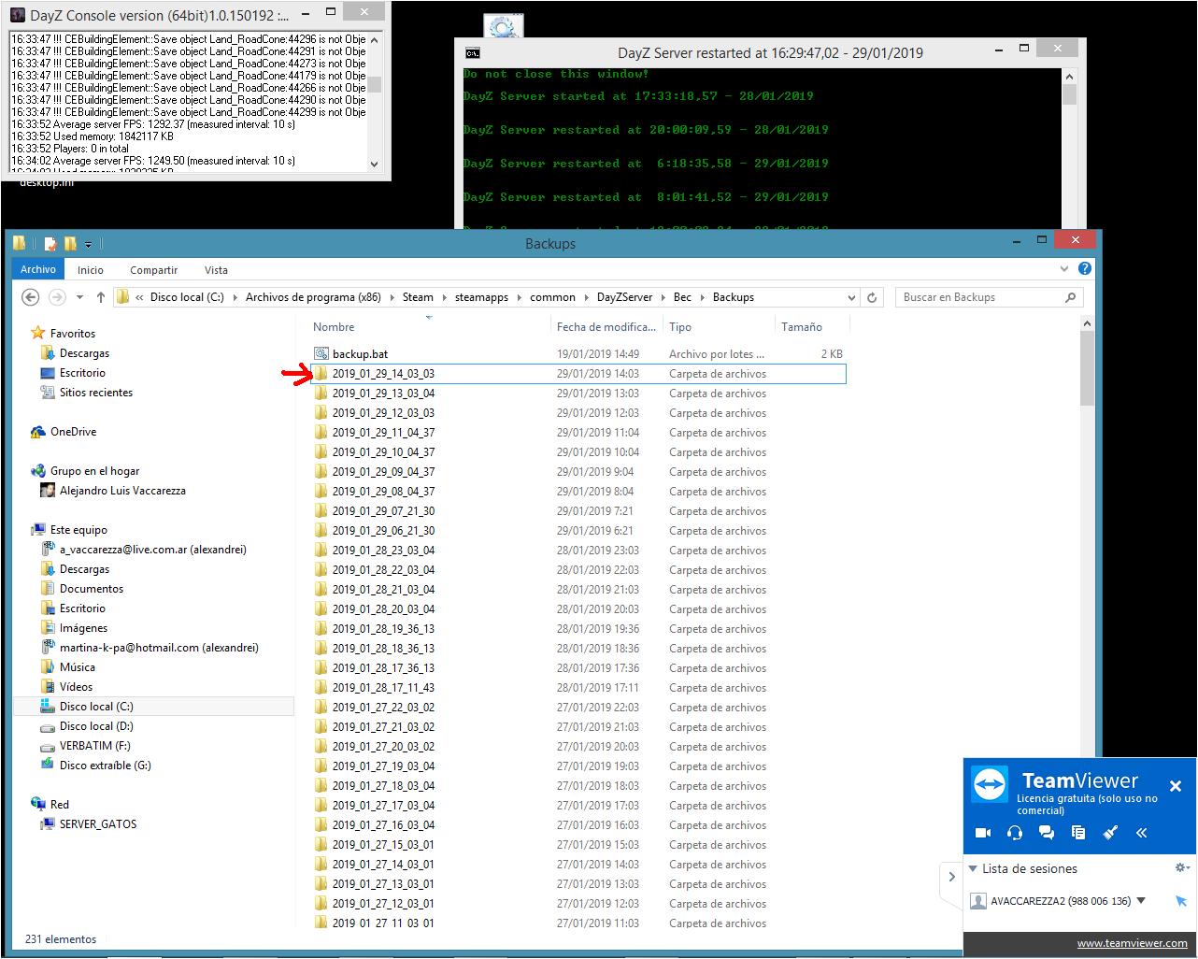Open Sitios recientes in navigation pane
1198x959 pixels.
[95, 393]
